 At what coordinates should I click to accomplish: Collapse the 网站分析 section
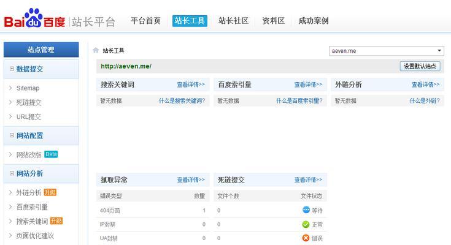pos(12,173)
